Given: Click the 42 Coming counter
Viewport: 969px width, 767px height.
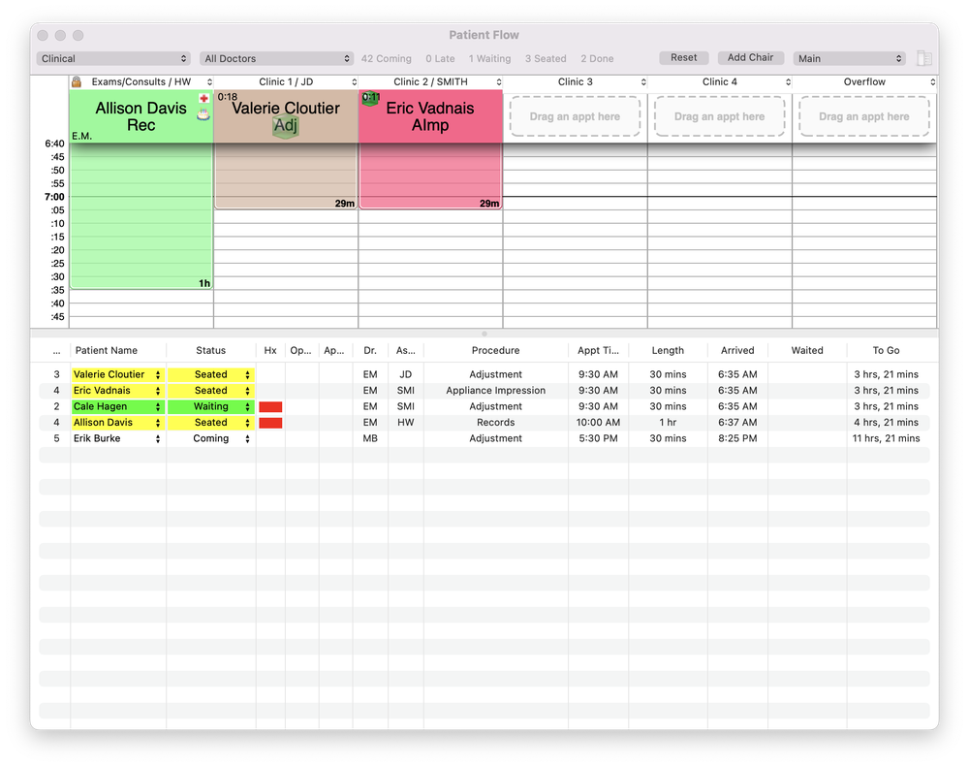Looking at the screenshot, I should click(387, 59).
